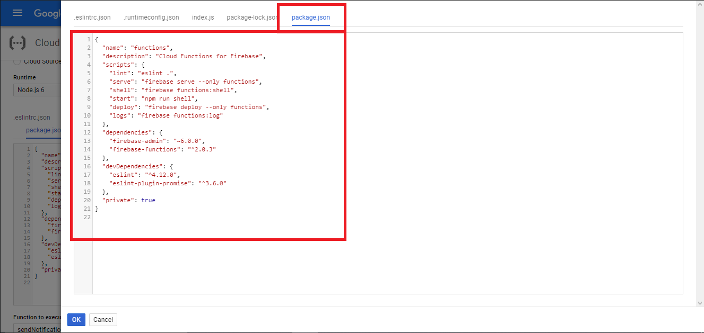Click the scrollbar up arrow
Screen dimensions: 704x333
(x=700, y=4)
